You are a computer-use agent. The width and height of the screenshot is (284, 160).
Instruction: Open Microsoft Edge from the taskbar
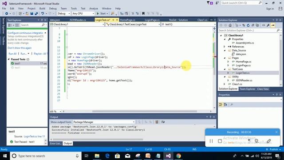[107, 156]
